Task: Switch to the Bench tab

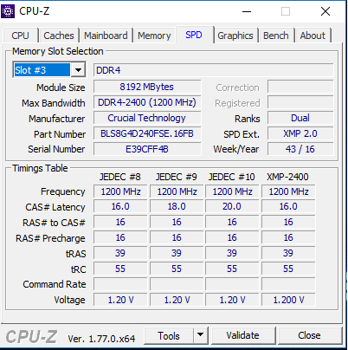Action: click(x=276, y=36)
